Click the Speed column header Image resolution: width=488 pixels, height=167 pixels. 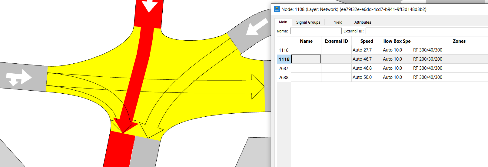[x=367, y=41]
